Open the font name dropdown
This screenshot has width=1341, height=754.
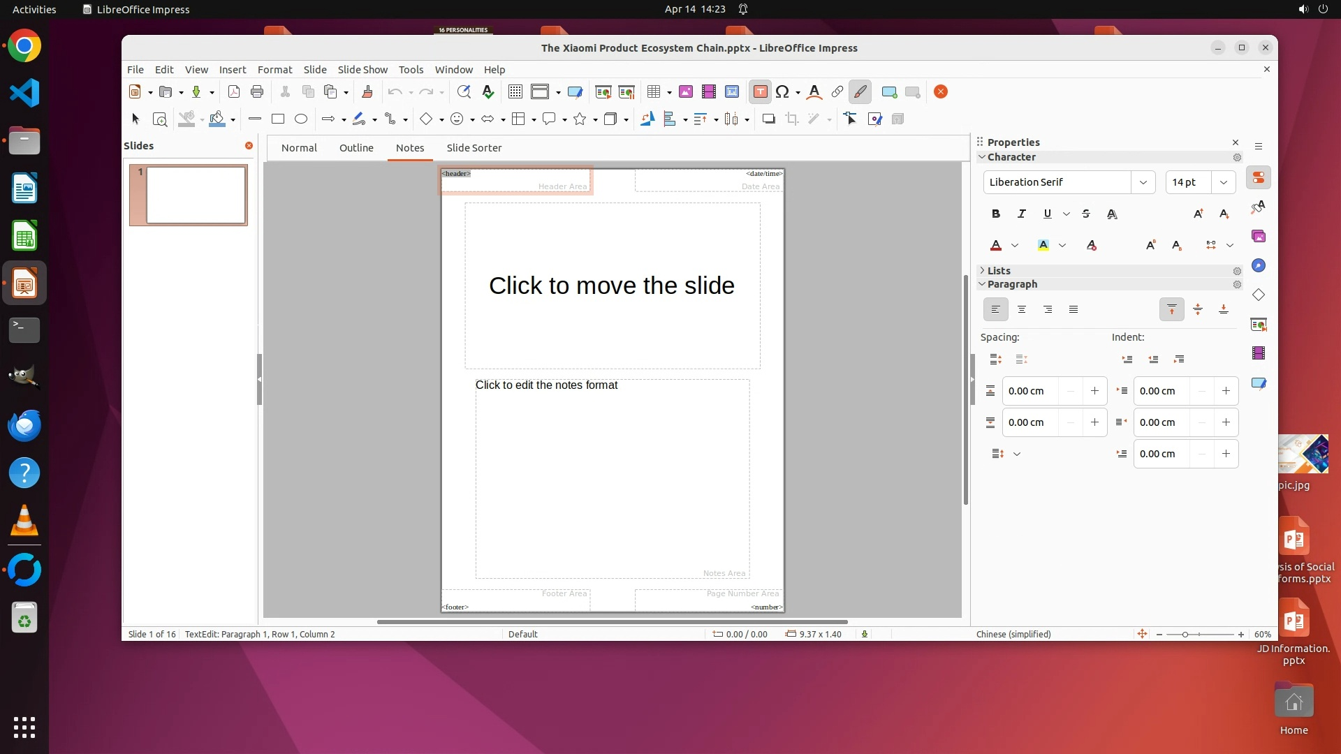[x=1143, y=182]
